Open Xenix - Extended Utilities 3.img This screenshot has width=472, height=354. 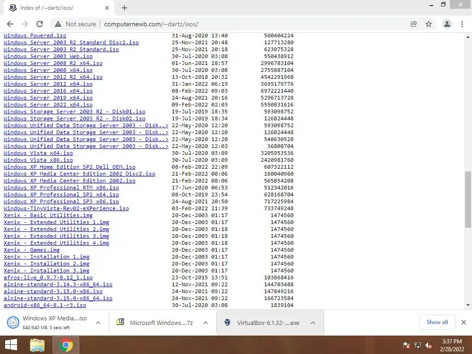click(56, 236)
